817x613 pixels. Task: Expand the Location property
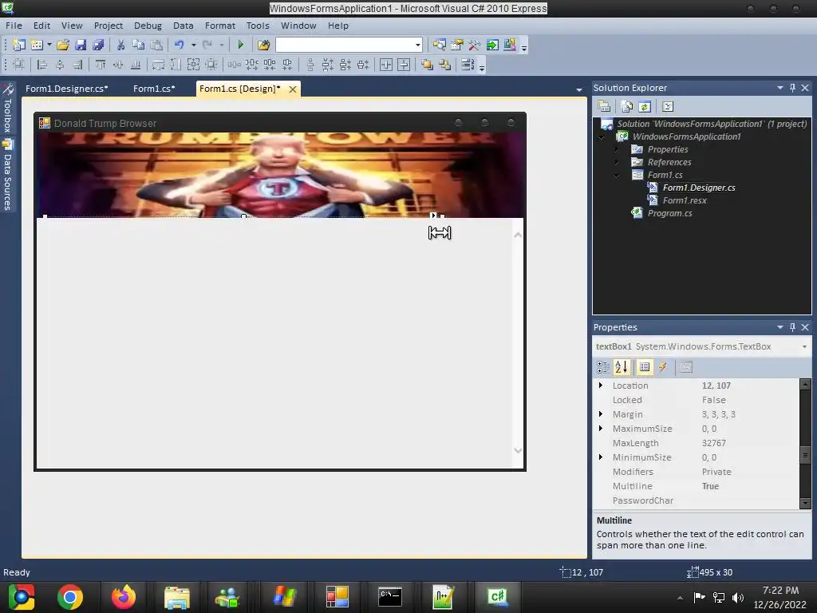(601, 386)
